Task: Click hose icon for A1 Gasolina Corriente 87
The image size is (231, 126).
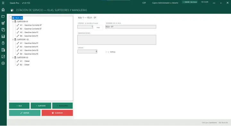Action: [18, 25]
